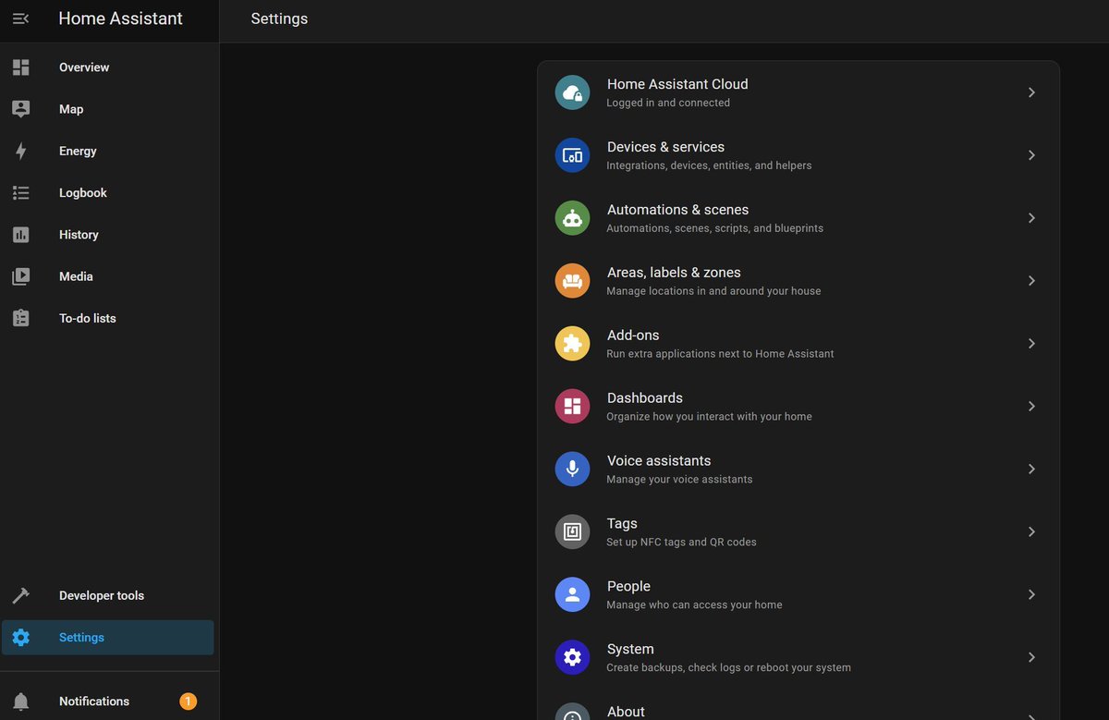Image resolution: width=1109 pixels, height=720 pixels.
Task: Select the Settings label in the sidebar
Action: [x=81, y=638]
